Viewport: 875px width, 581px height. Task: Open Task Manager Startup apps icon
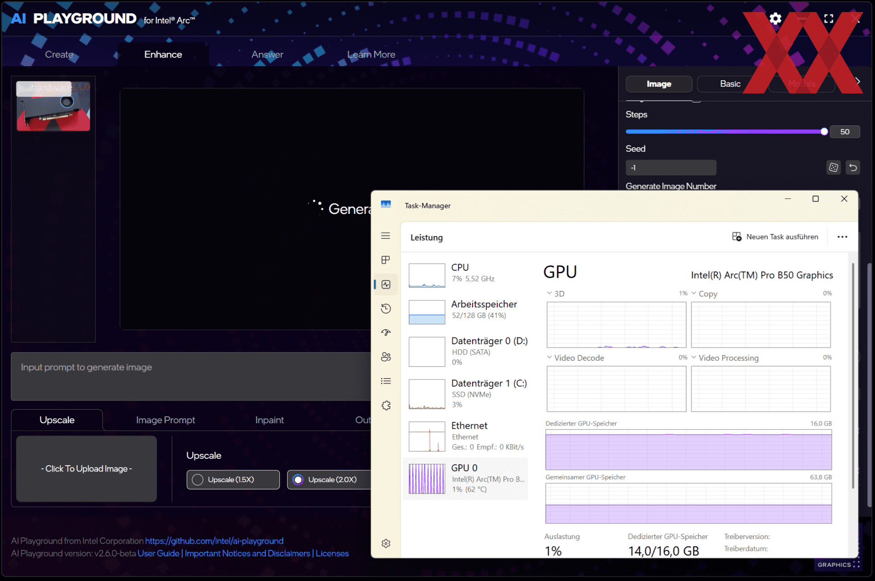coord(386,332)
